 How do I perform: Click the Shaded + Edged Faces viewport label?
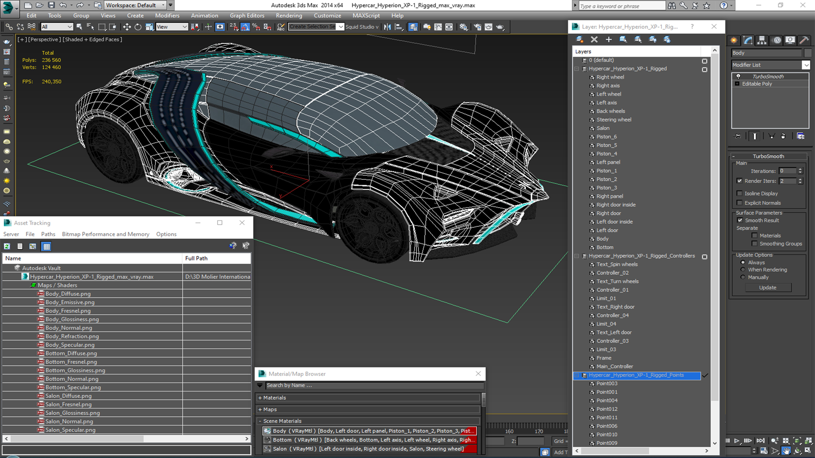(x=92, y=39)
